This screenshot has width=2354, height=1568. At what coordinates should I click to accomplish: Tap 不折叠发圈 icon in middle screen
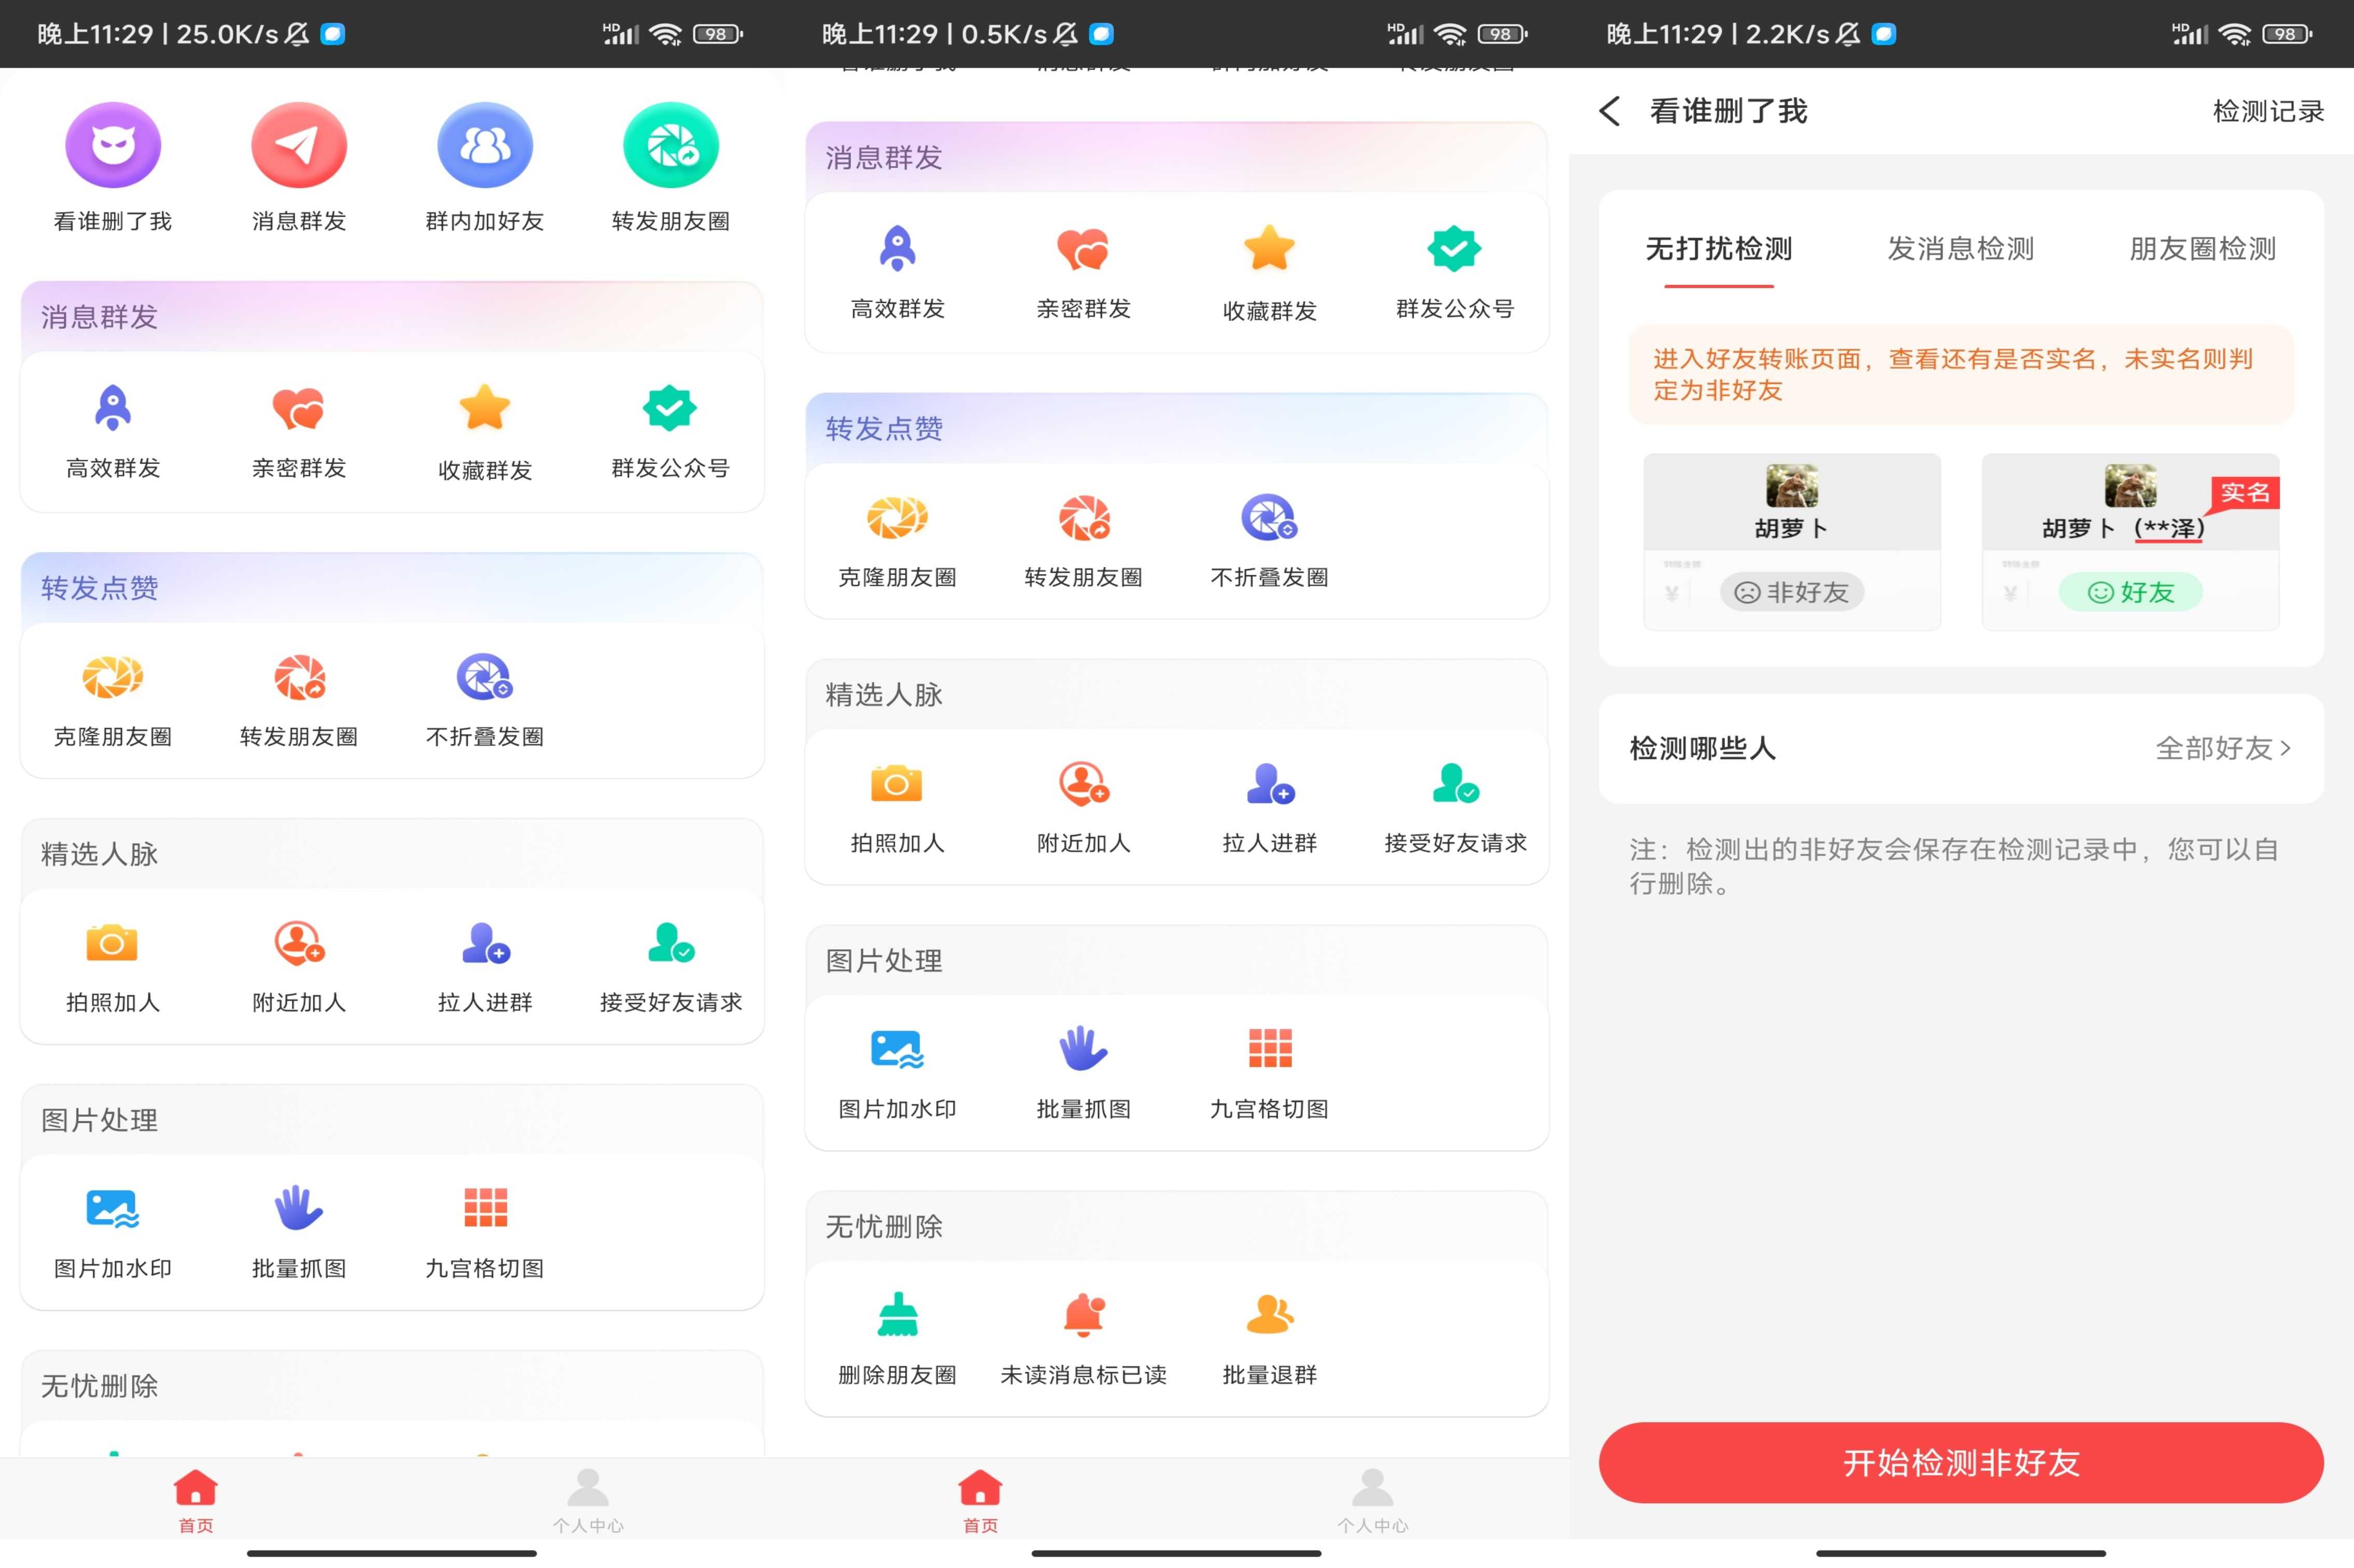pyautogui.click(x=1270, y=518)
